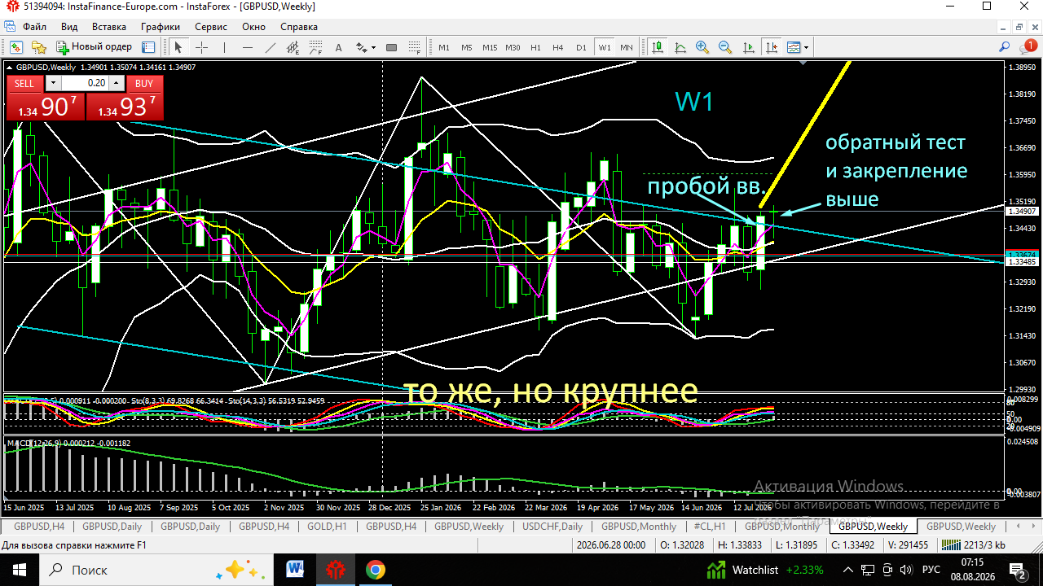Zoom in on the chart

[x=702, y=47]
